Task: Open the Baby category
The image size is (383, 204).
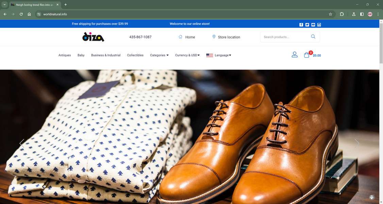Action: [81, 55]
